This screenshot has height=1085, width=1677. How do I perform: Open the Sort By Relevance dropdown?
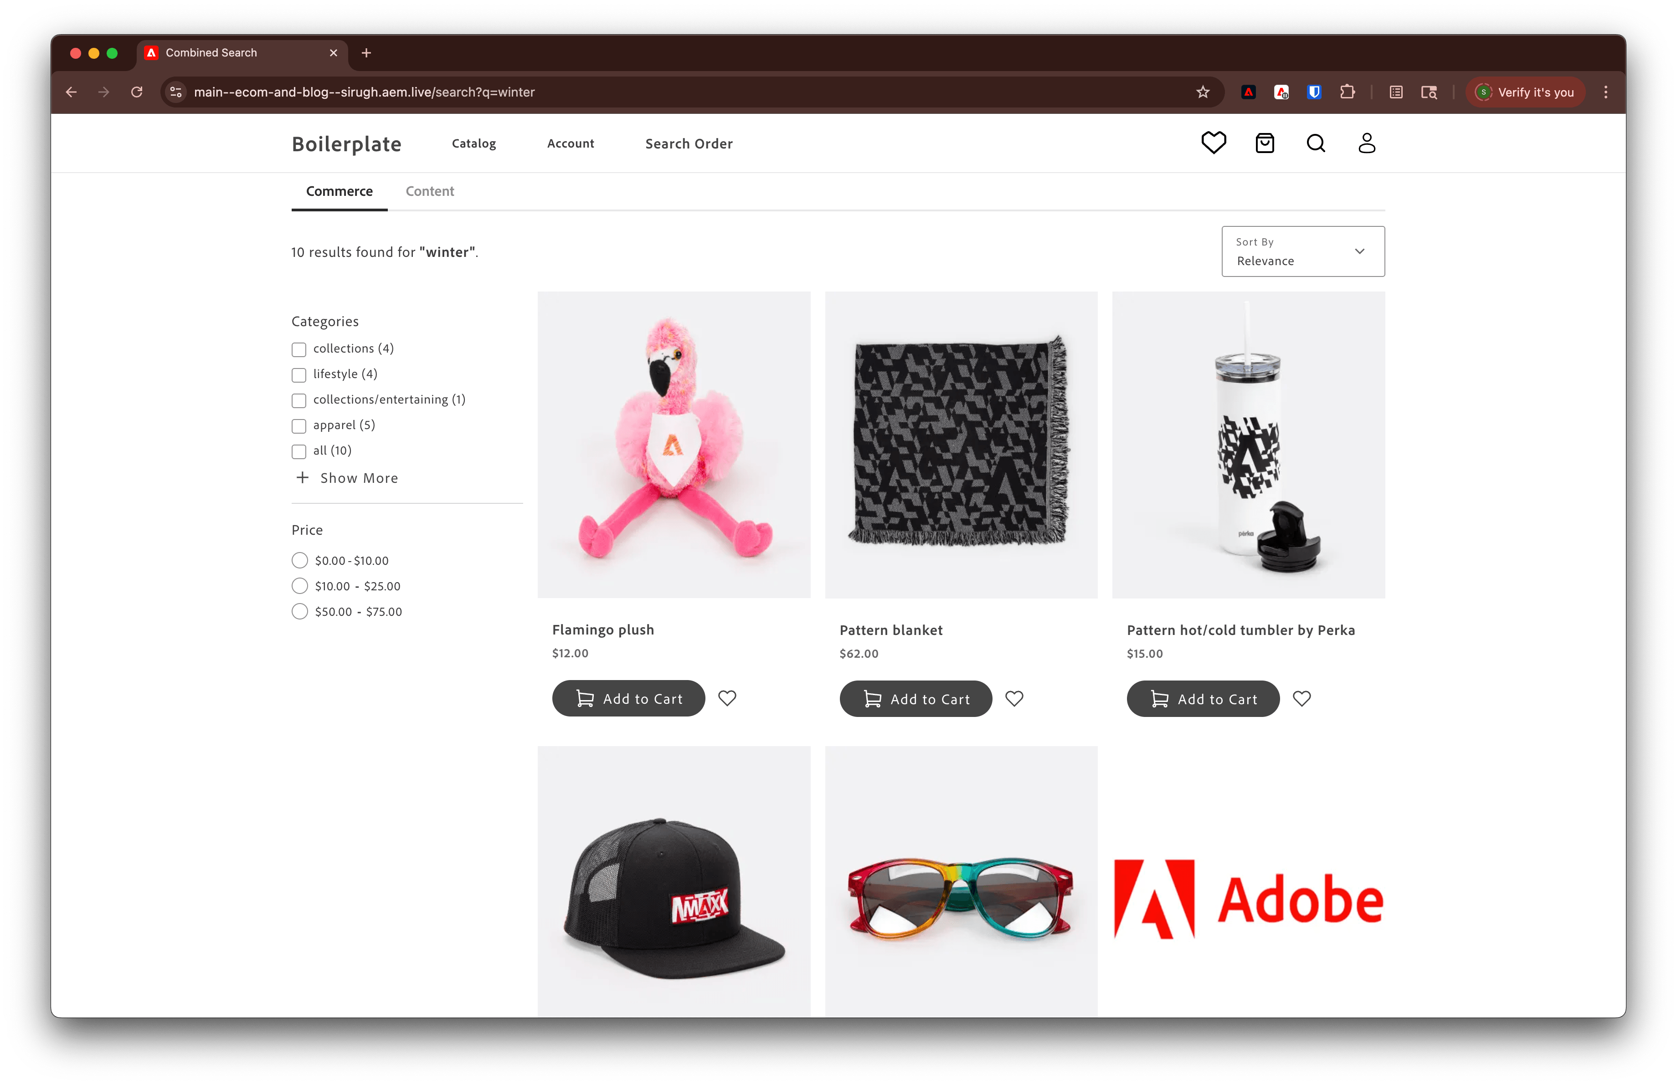pyautogui.click(x=1302, y=251)
